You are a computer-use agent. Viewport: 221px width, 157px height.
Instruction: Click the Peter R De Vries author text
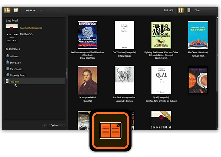click(87, 58)
